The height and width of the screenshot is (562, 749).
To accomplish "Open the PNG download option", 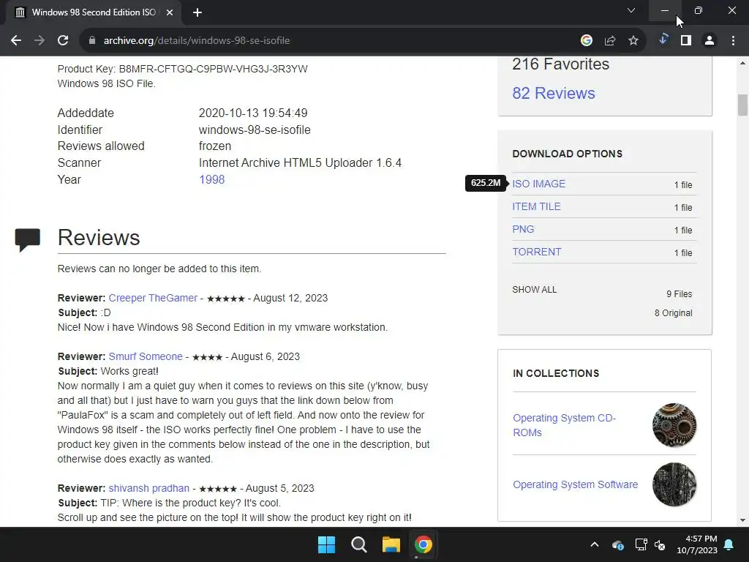I will click(x=523, y=229).
